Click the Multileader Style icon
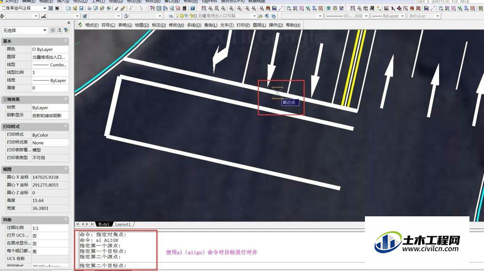 click(x=126, y=16)
